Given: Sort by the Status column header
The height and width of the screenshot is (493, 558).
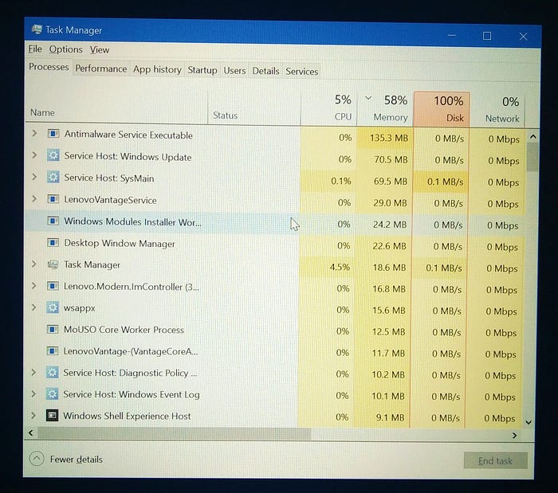Looking at the screenshot, I should point(254,108).
